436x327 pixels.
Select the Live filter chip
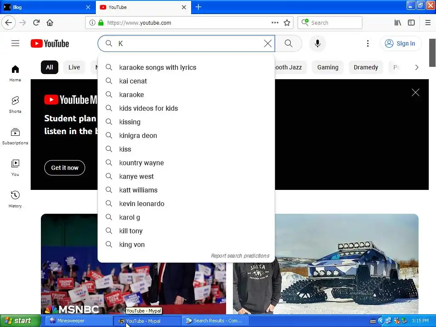click(74, 67)
